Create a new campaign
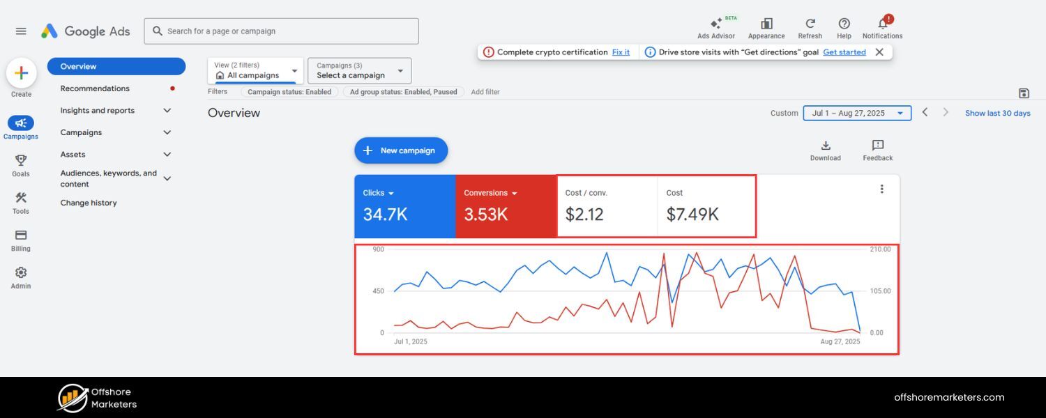The width and height of the screenshot is (1046, 418). pos(401,150)
